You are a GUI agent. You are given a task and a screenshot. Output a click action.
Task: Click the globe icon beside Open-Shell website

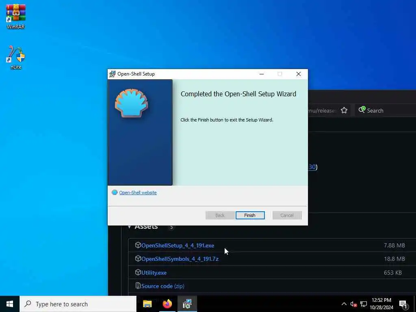[x=115, y=192]
